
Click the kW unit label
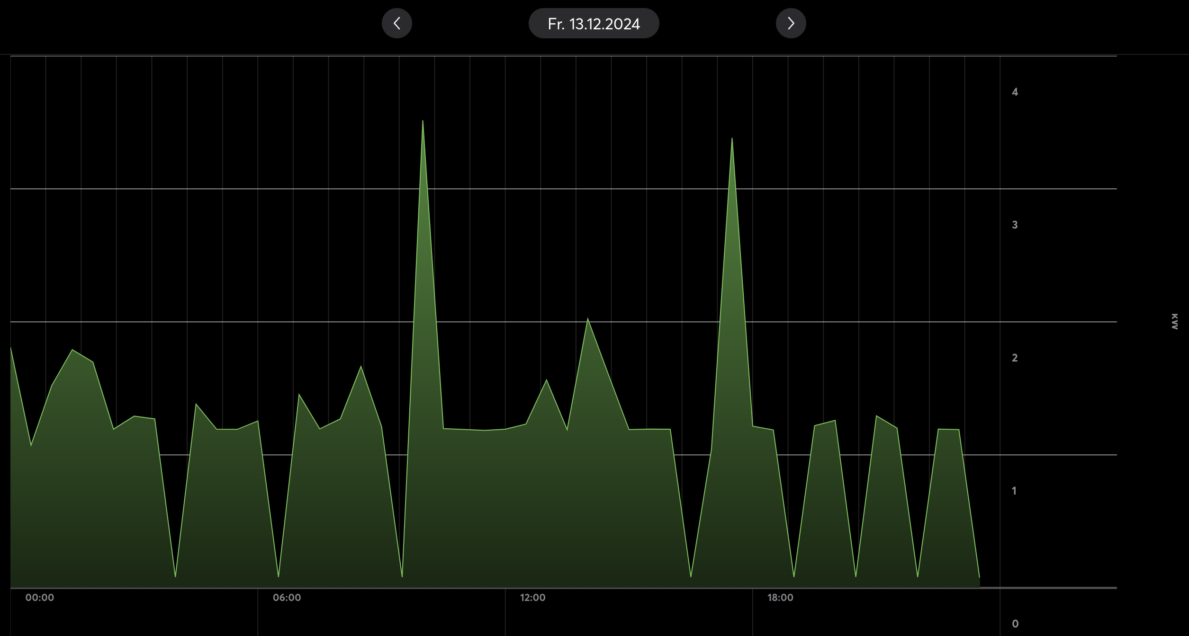coord(1174,321)
